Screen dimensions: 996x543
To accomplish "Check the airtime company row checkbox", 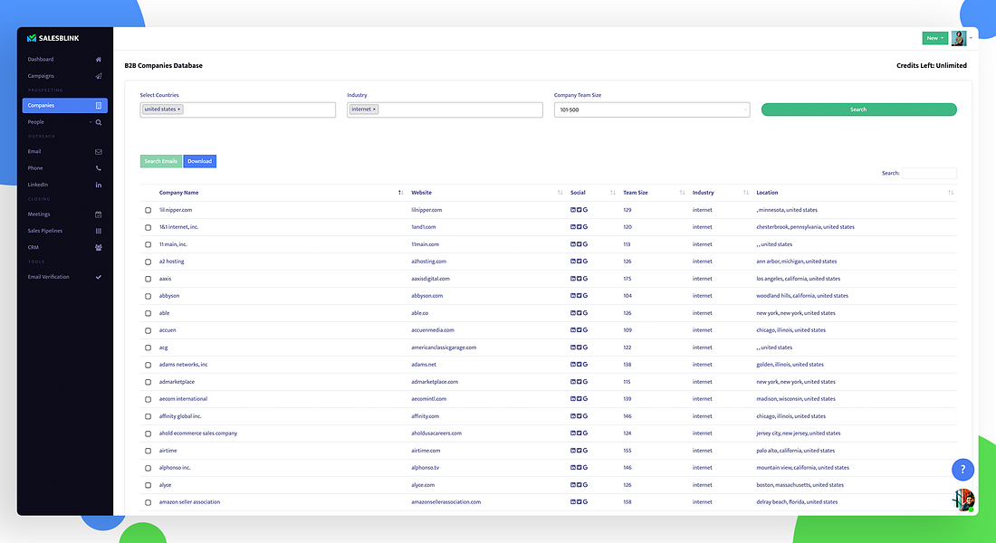I will 148,451.
